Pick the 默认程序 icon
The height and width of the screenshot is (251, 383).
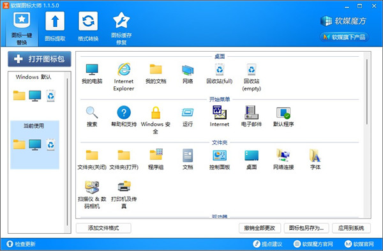coord(283,113)
